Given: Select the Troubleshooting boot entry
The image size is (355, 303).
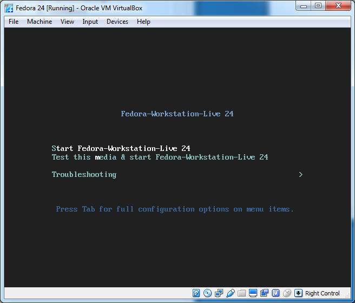Looking at the screenshot, I should (84, 174).
